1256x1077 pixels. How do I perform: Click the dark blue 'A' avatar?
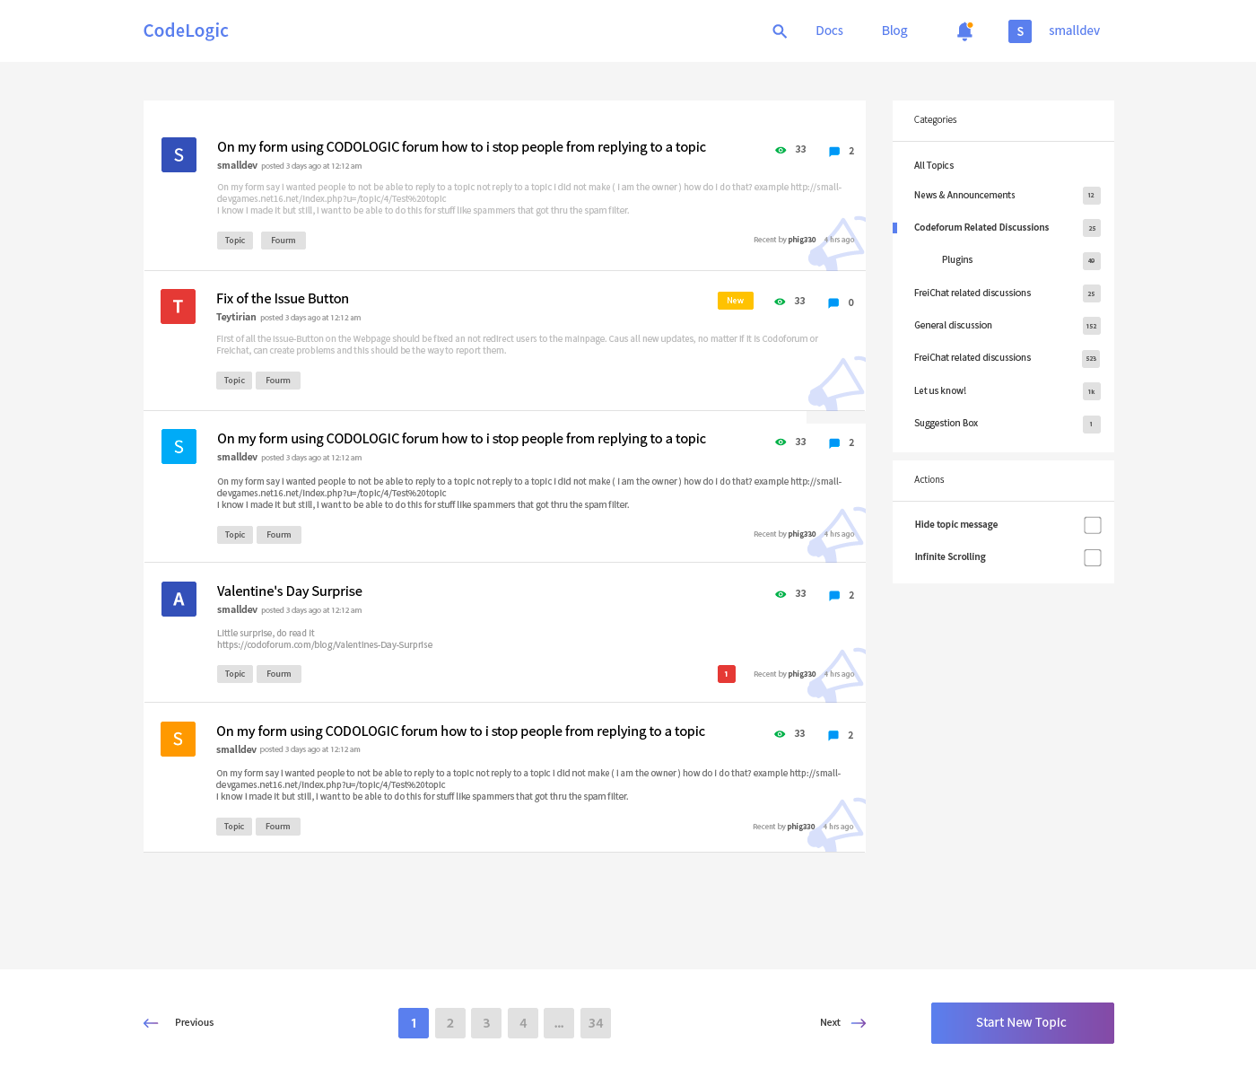179,599
